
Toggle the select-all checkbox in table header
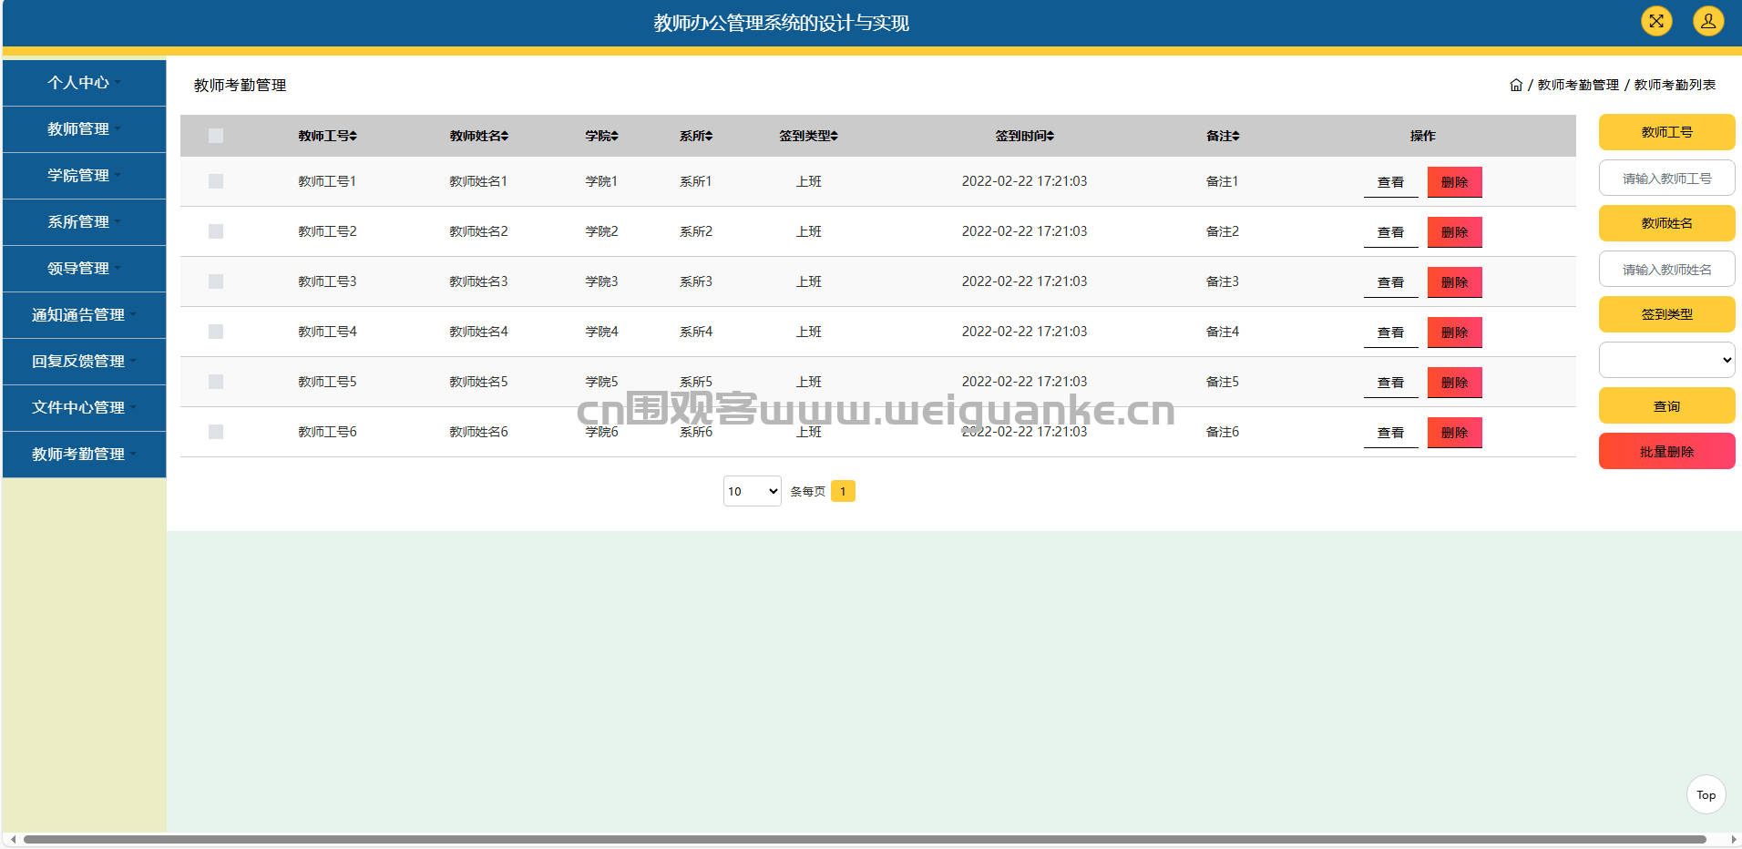pyautogui.click(x=216, y=136)
